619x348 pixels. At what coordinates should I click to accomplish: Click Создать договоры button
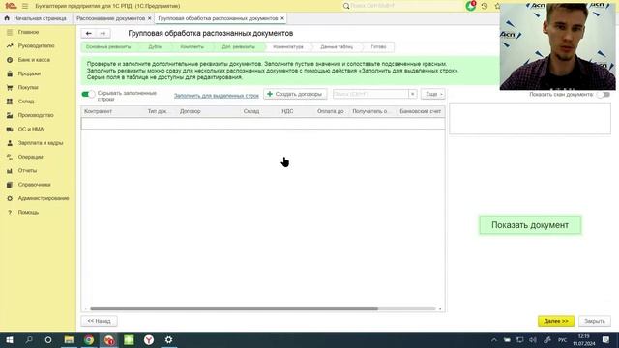295,94
